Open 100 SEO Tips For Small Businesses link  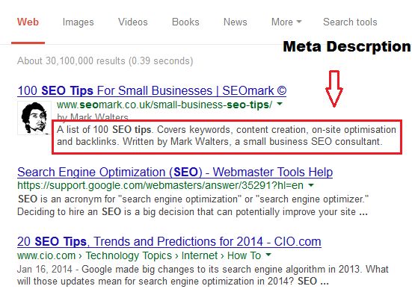click(152, 91)
